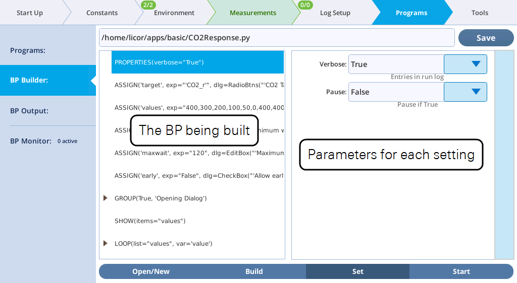Open the Constants tab
Image resolution: width=517 pixels, height=283 pixels.
[102, 13]
